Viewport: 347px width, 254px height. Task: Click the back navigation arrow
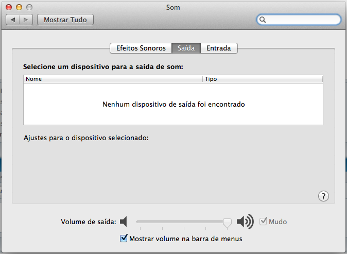click(13, 20)
